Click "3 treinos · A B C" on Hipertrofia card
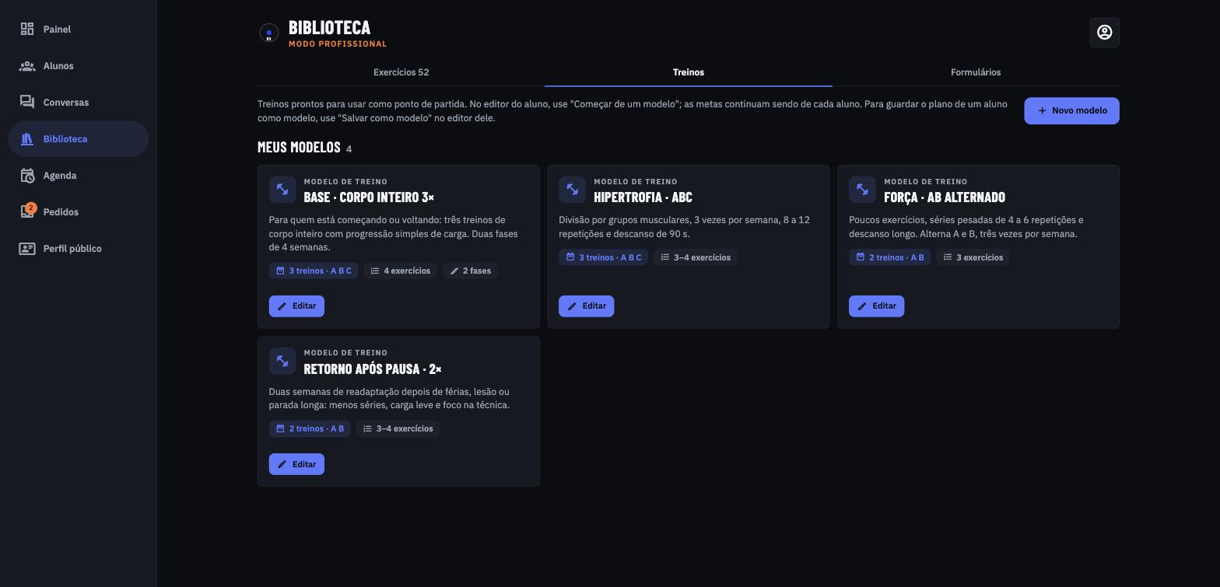This screenshot has width=1220, height=587. (x=604, y=257)
